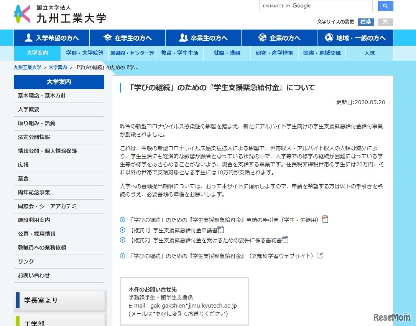Screen dimensions: 416x326
Task: Open the PDF icon for 申請の手引き document
Action: tap(325, 218)
